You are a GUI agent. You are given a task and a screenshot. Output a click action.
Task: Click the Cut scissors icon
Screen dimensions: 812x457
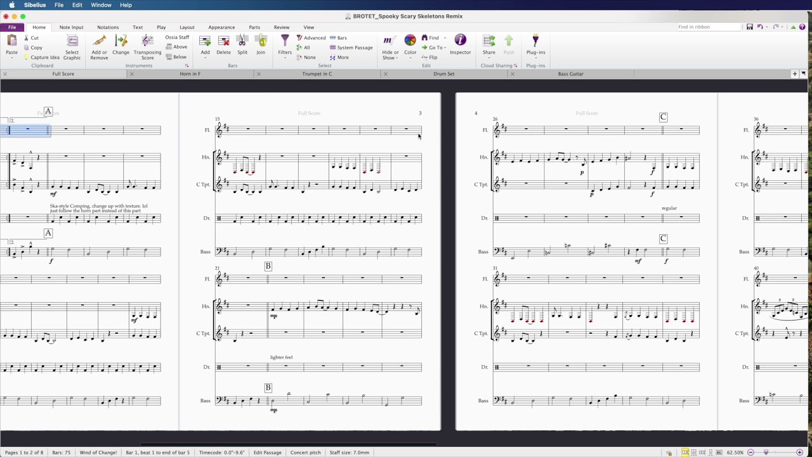[27, 38]
